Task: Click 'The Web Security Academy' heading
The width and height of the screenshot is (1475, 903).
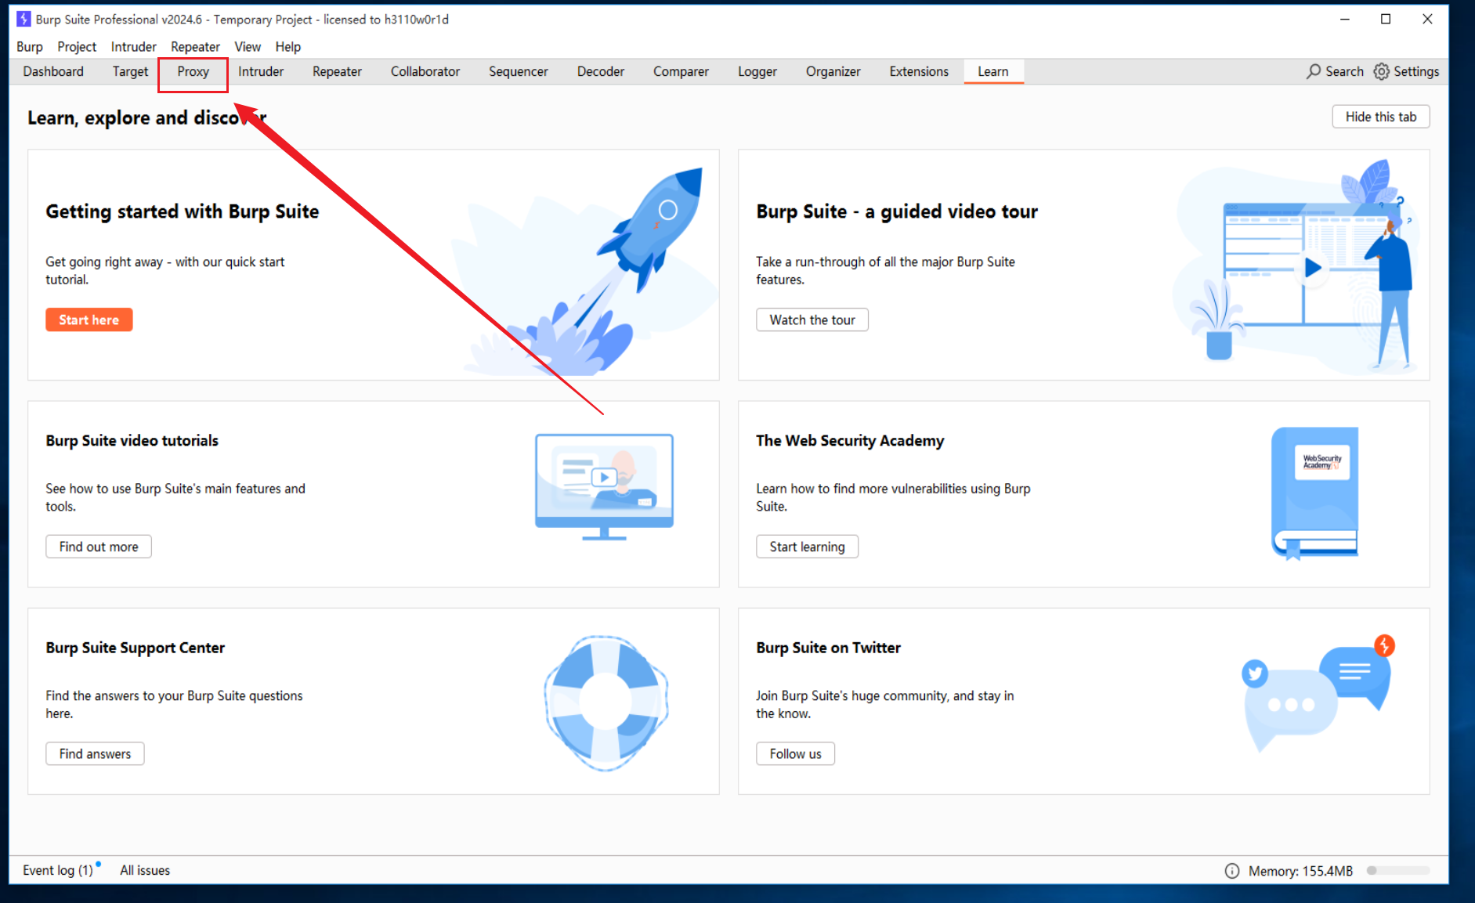Action: click(850, 440)
